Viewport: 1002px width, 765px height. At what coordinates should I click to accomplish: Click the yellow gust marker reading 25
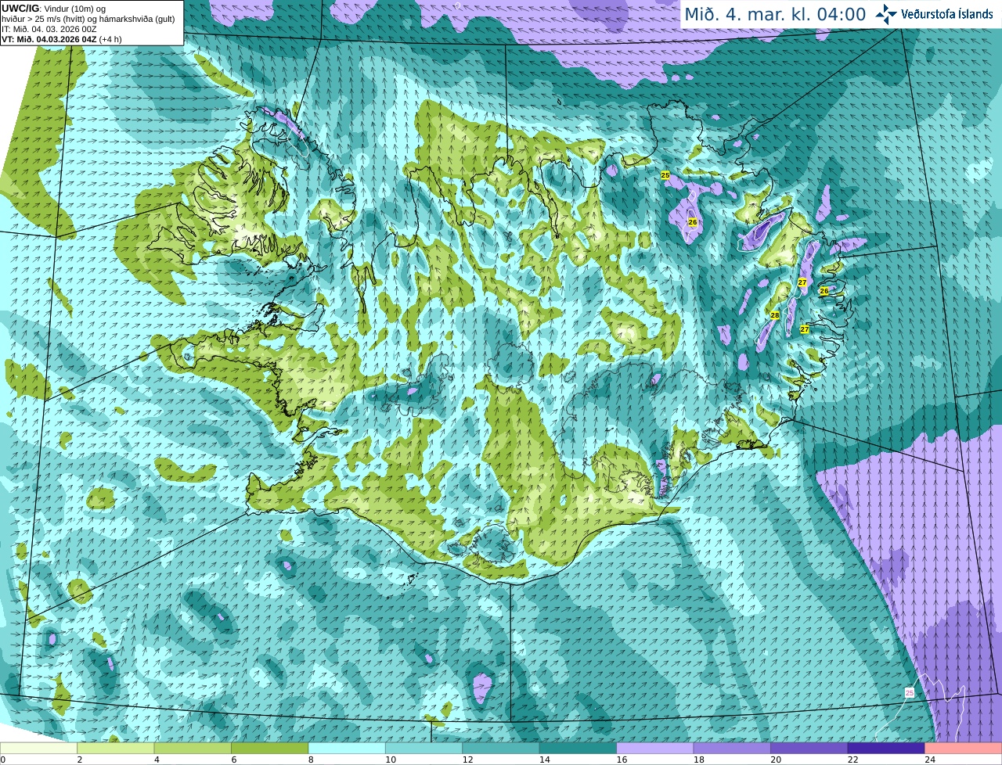pos(665,175)
